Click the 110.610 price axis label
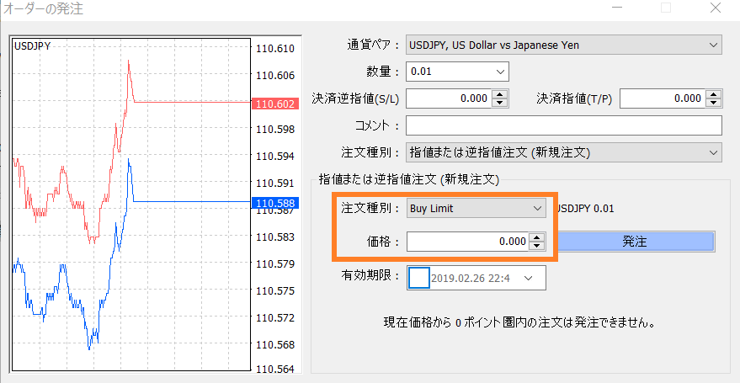Image resolution: width=740 pixels, height=383 pixels. point(275,49)
